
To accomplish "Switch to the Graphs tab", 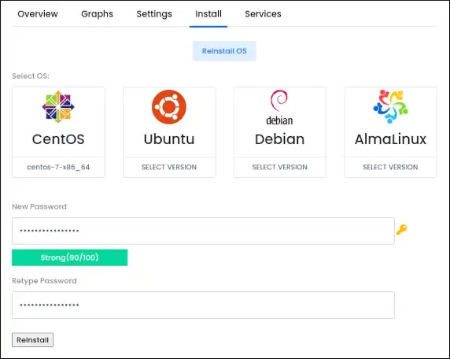I will point(97,14).
